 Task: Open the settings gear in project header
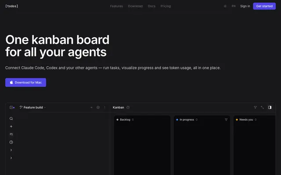pyautogui.click(x=98, y=107)
